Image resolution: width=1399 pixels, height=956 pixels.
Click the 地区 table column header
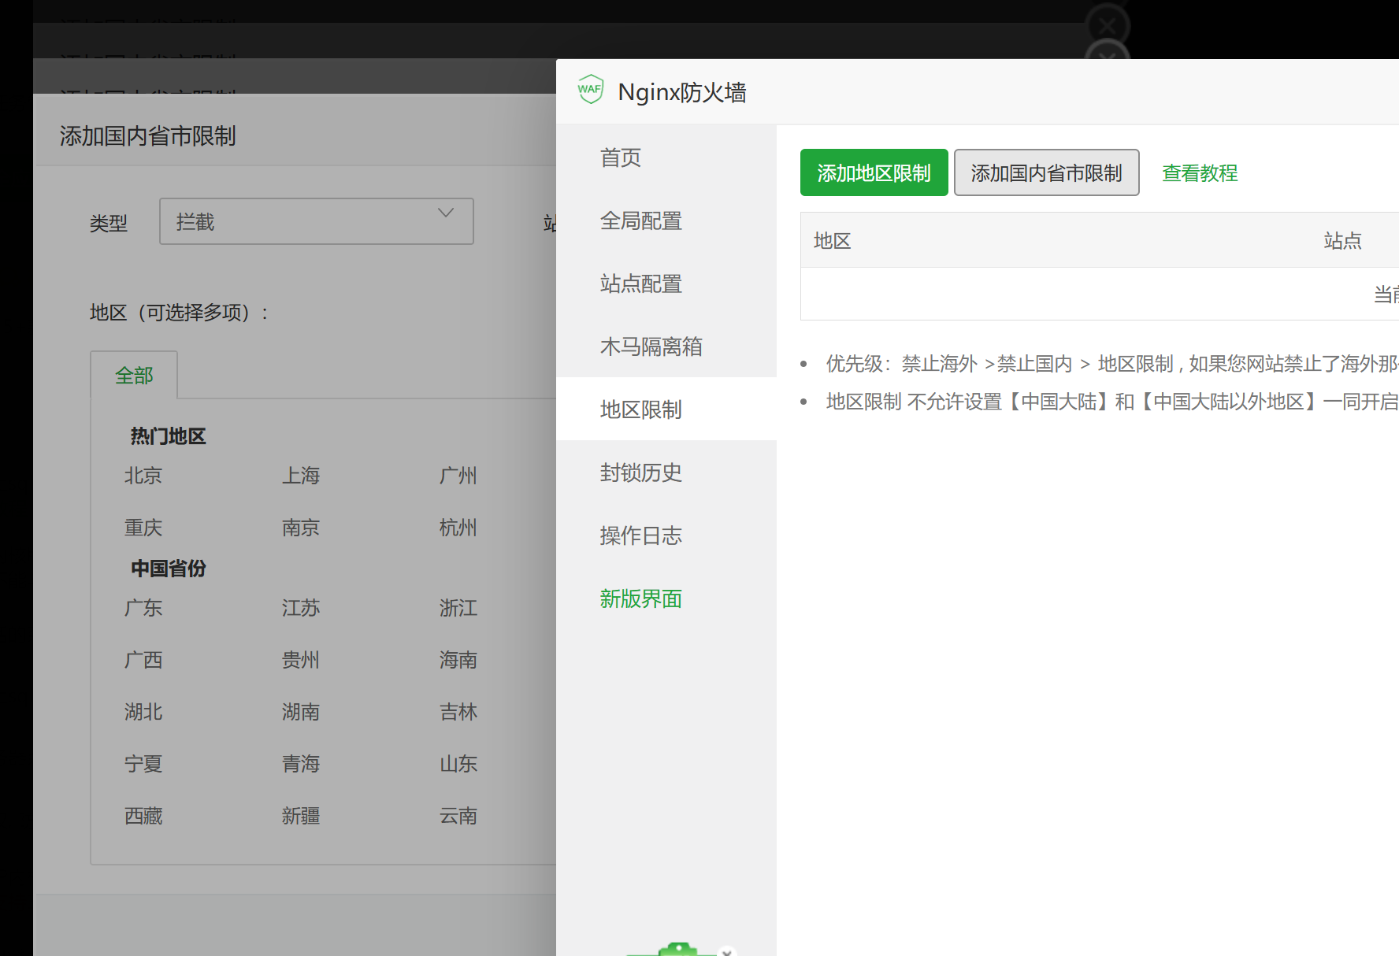(833, 240)
